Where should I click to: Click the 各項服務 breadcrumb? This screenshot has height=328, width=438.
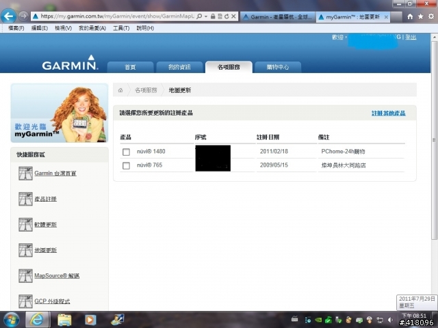146,90
